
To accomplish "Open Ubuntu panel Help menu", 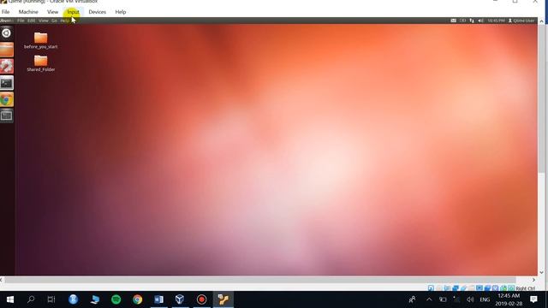I will (x=65, y=21).
